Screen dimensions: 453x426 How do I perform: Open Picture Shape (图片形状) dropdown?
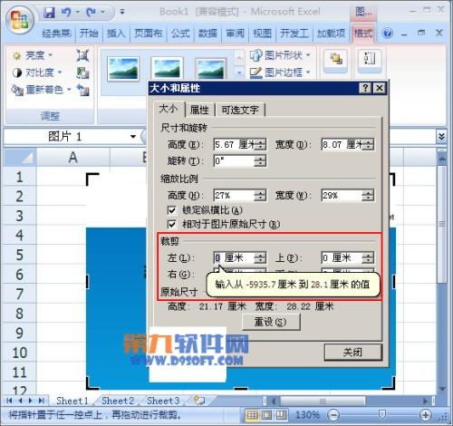click(x=280, y=55)
